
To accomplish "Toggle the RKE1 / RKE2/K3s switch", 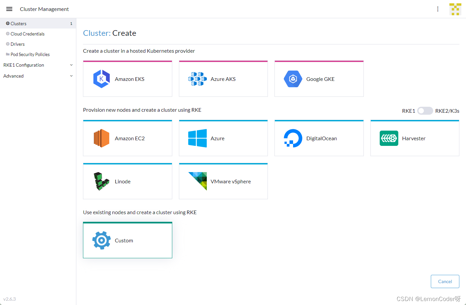I will click(x=425, y=111).
